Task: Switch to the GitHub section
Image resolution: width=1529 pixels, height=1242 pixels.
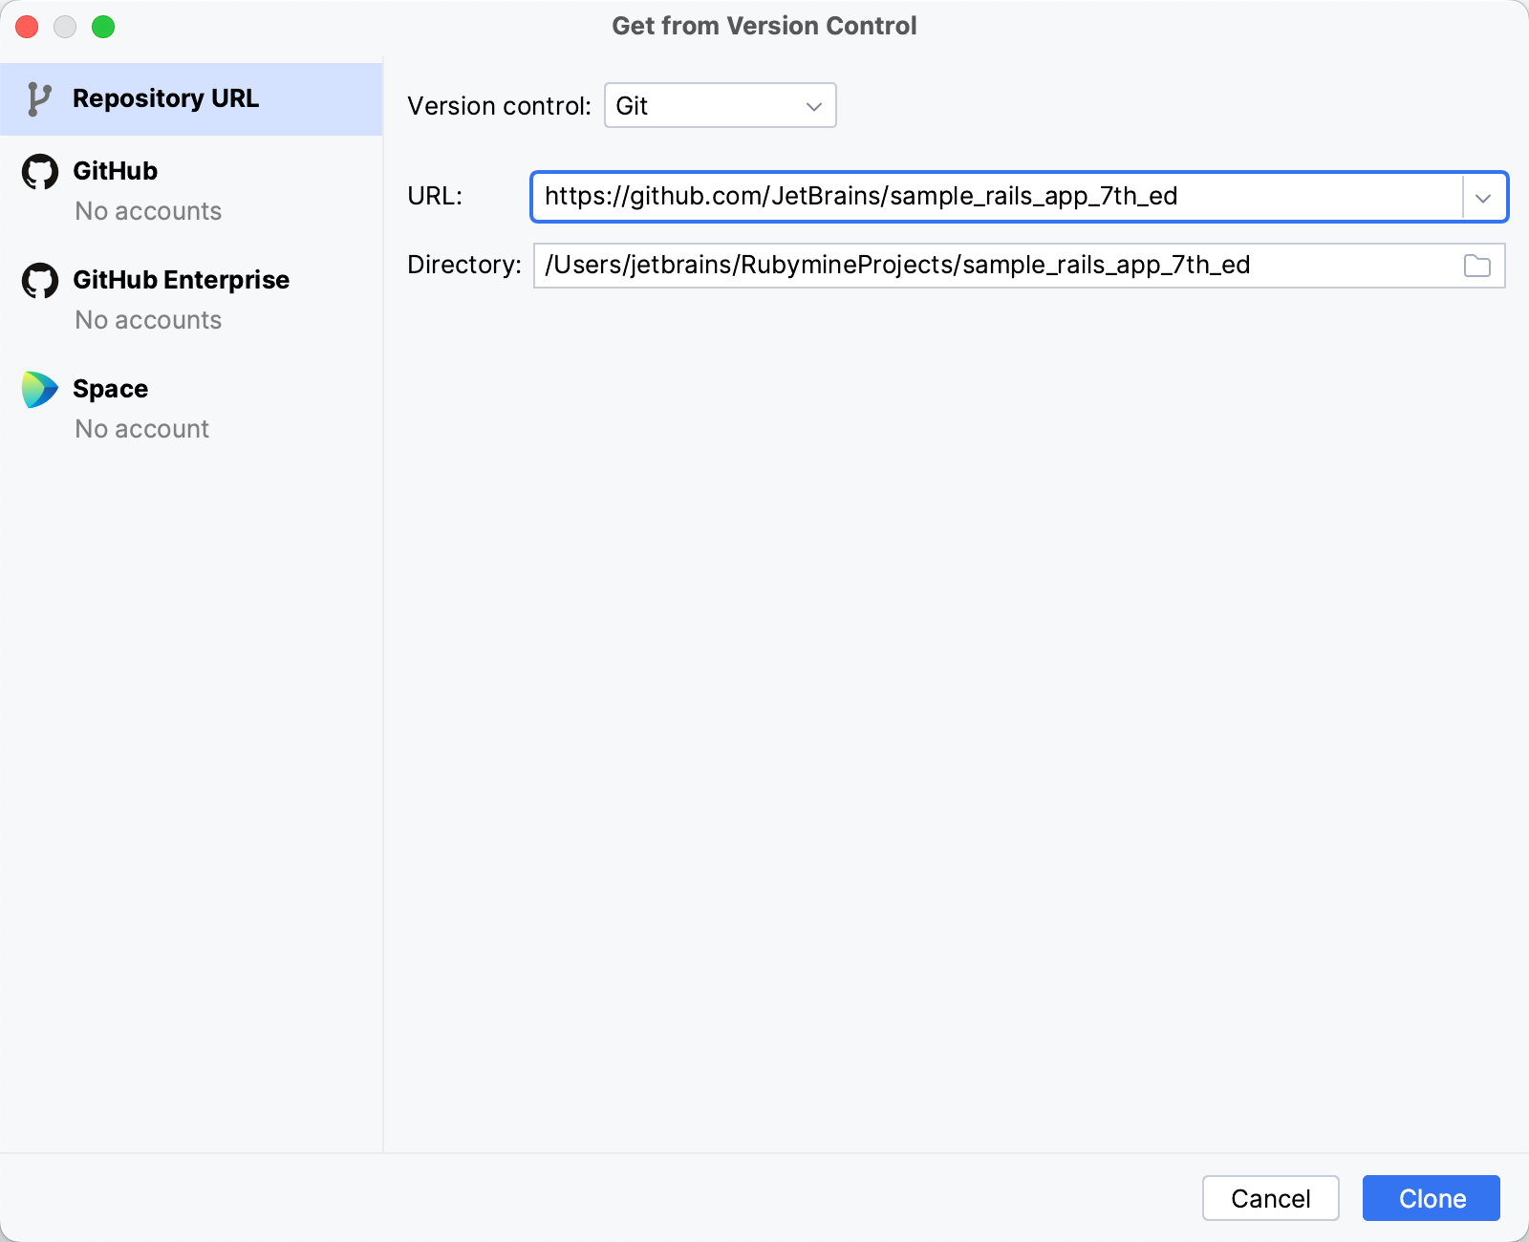Action: click(x=115, y=171)
